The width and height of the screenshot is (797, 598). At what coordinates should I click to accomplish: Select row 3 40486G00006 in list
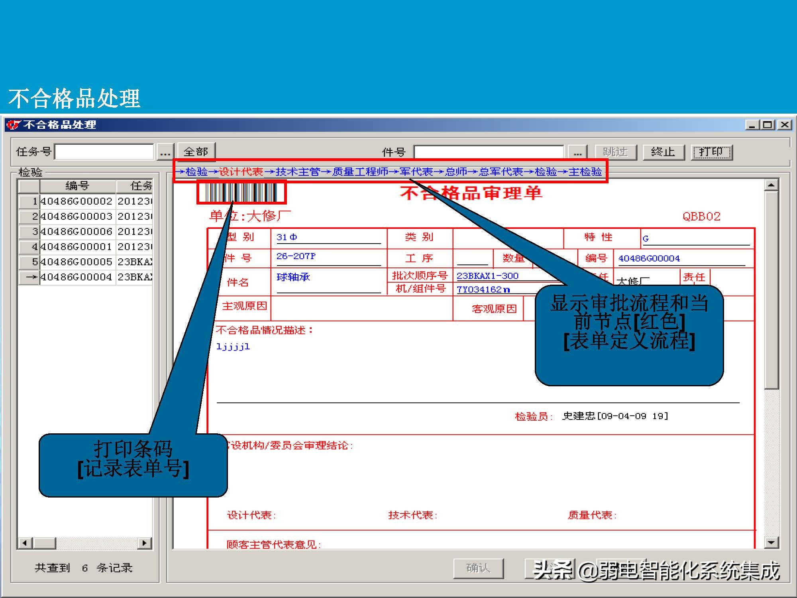pos(85,232)
